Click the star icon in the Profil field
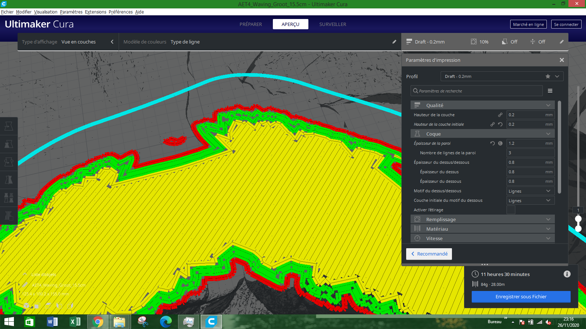Viewport: 586px width, 329px height. 548,76
